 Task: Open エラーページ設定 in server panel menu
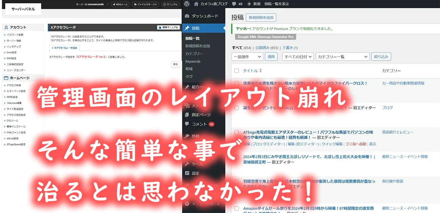[x=16, y=91]
